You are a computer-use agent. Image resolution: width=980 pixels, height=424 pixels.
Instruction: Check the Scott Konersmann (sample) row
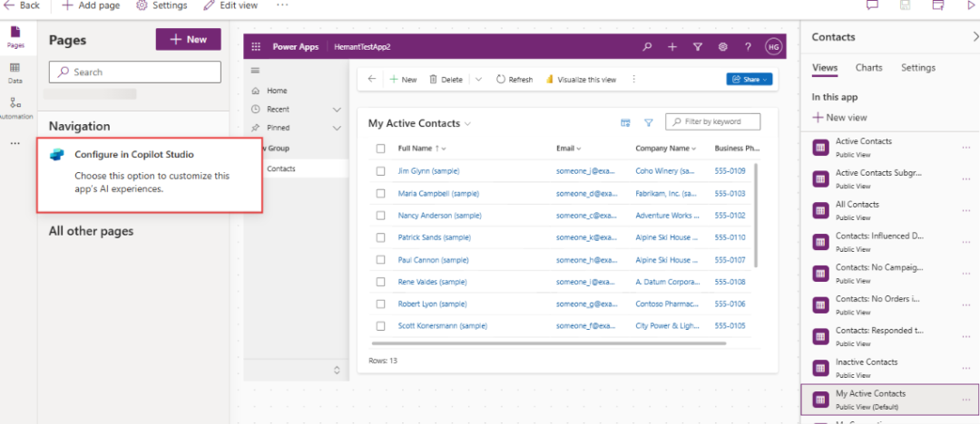coord(380,326)
